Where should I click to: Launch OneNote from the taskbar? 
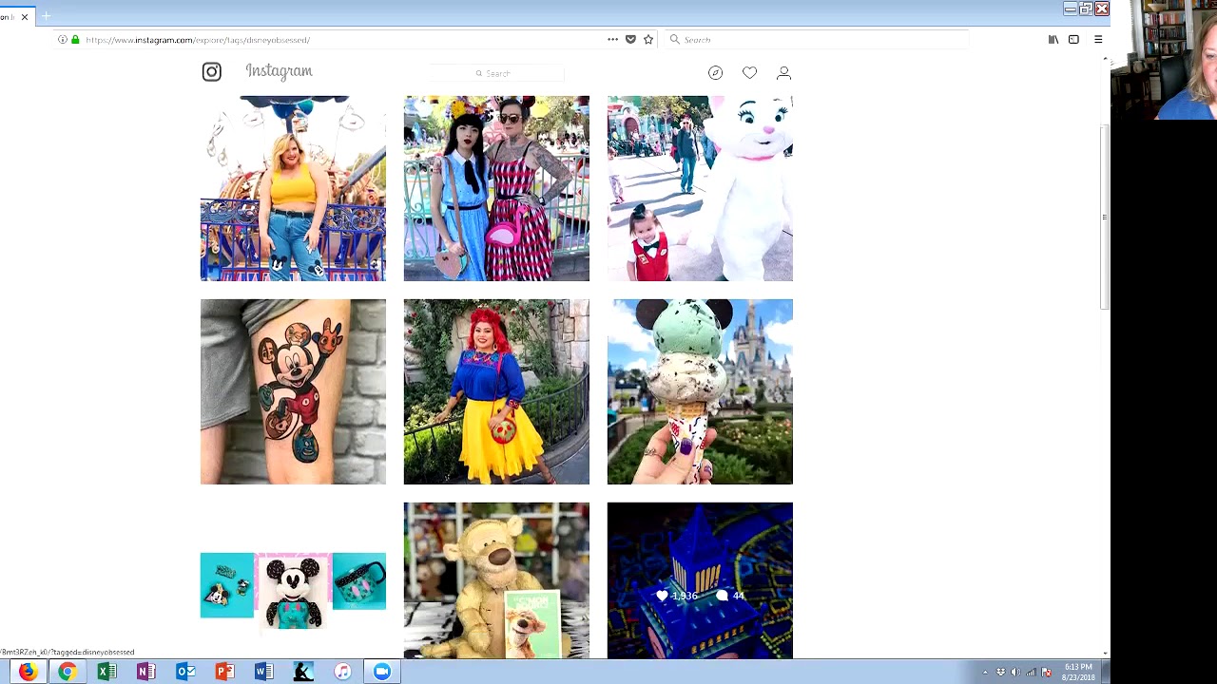point(145,672)
